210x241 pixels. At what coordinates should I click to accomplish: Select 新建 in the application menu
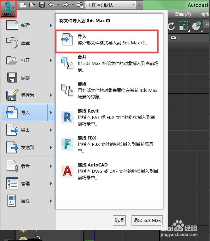coord(29,25)
